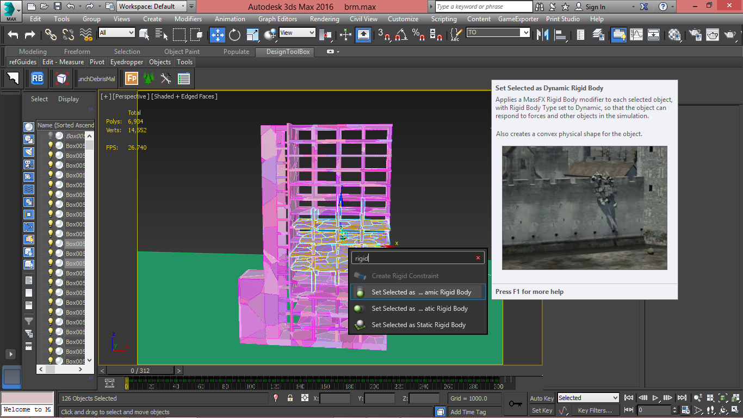
Task: Click the Align tool icon
Action: pos(560,34)
